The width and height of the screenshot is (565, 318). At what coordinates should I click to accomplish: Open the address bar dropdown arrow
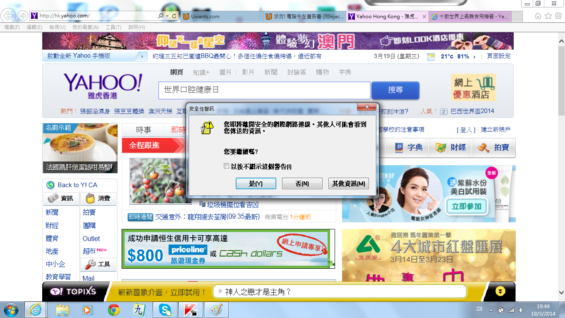click(x=168, y=16)
